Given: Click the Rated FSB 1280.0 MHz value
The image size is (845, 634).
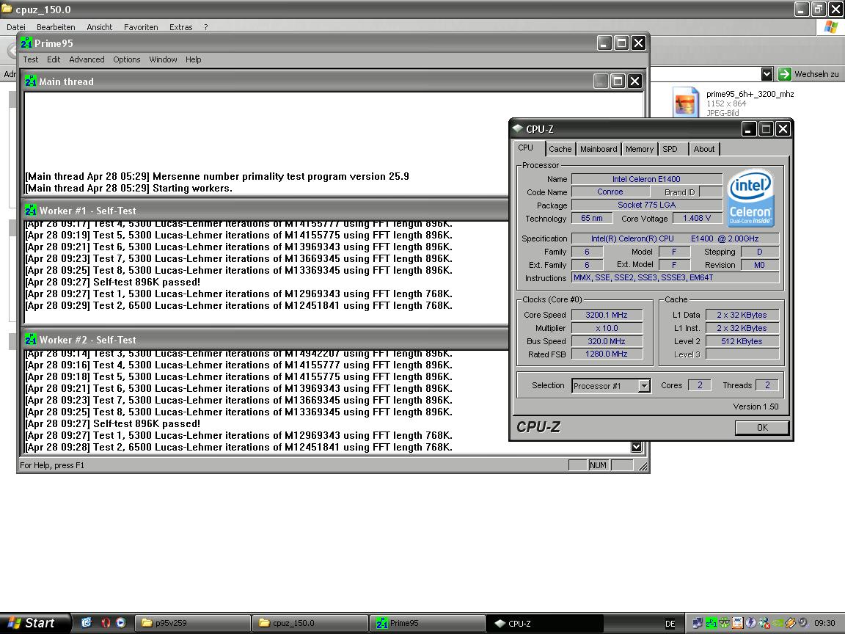Looking at the screenshot, I should [x=607, y=354].
